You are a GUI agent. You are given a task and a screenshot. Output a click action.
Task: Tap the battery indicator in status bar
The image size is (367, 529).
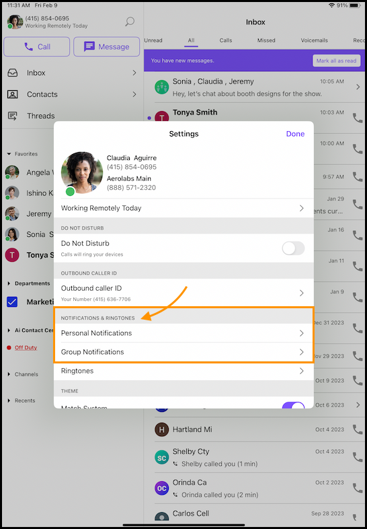(354, 6)
